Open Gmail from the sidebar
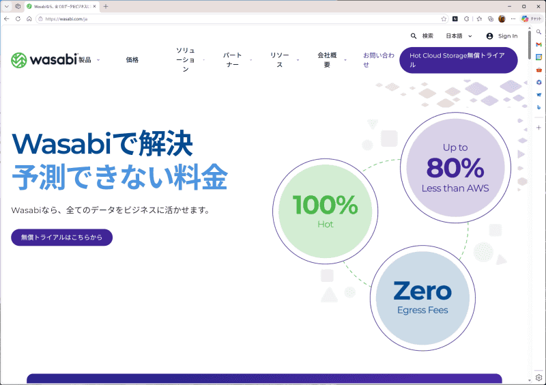The image size is (546, 385). point(538,44)
